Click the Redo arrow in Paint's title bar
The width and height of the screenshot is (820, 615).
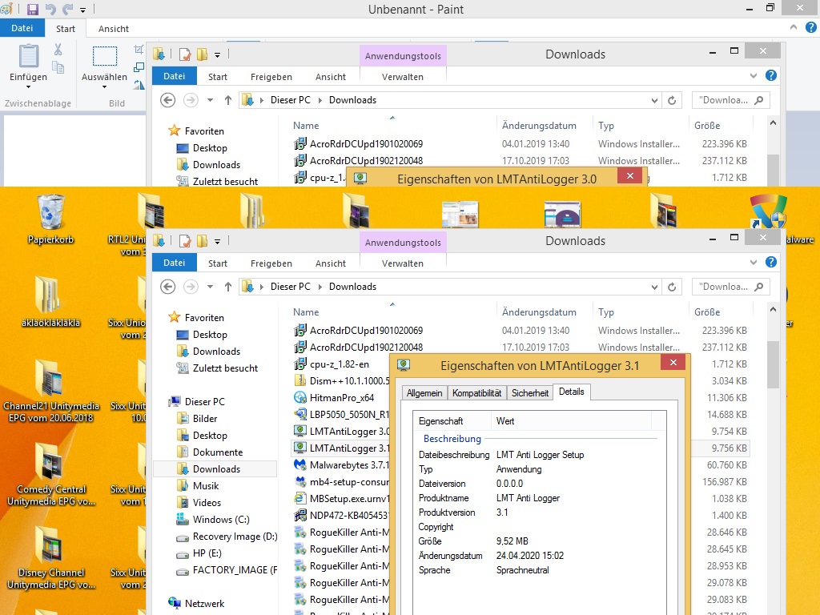[x=67, y=9]
